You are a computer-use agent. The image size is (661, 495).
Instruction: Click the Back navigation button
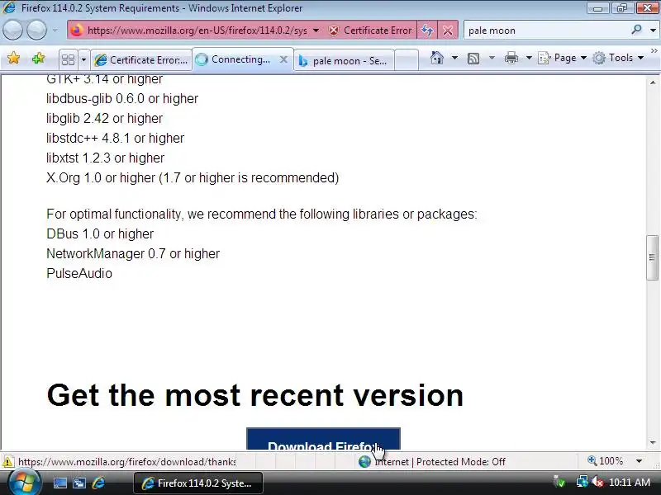[x=12, y=31]
